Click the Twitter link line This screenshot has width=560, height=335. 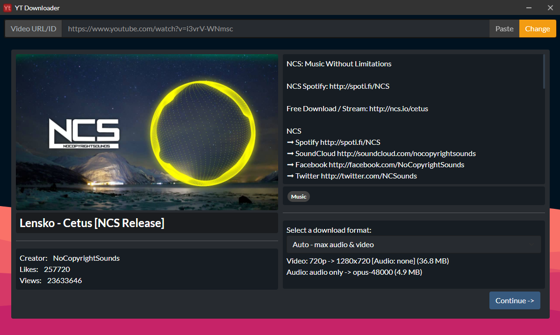tap(352, 176)
